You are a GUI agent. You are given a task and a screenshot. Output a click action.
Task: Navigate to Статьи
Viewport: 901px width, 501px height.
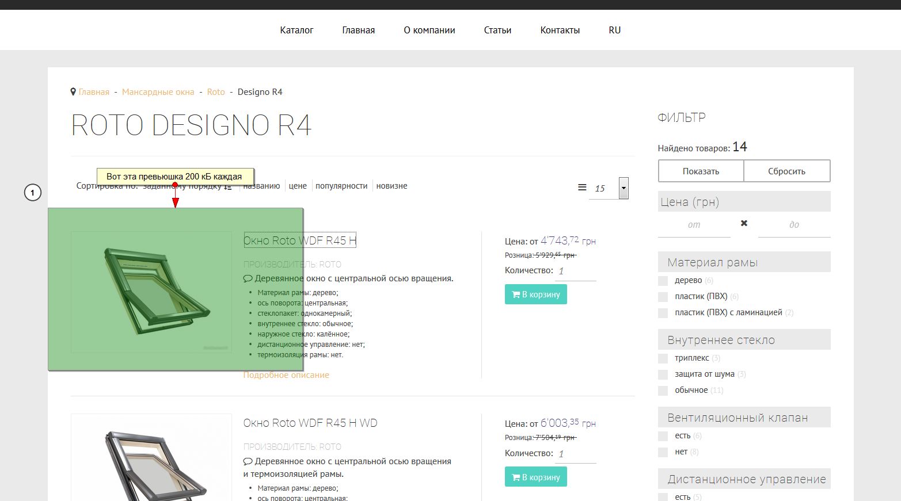point(497,30)
